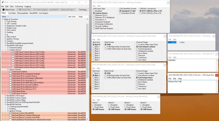Uncheck the CAN Input Timeout checkbox
219x121 pixels.
point(10,93)
